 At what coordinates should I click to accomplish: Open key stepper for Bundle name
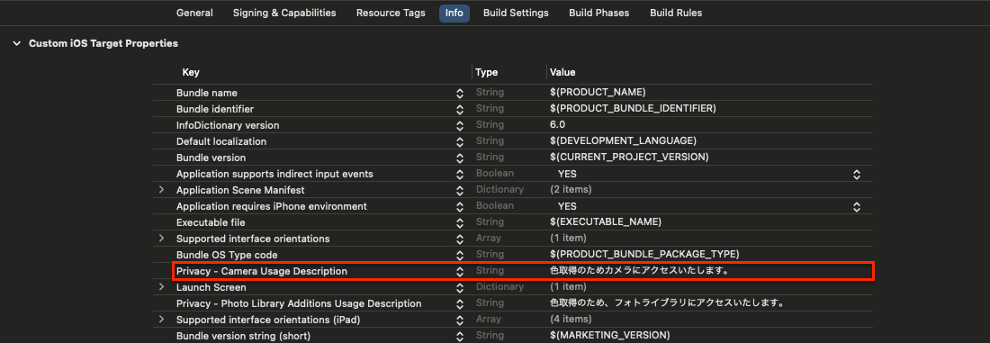pyautogui.click(x=460, y=93)
